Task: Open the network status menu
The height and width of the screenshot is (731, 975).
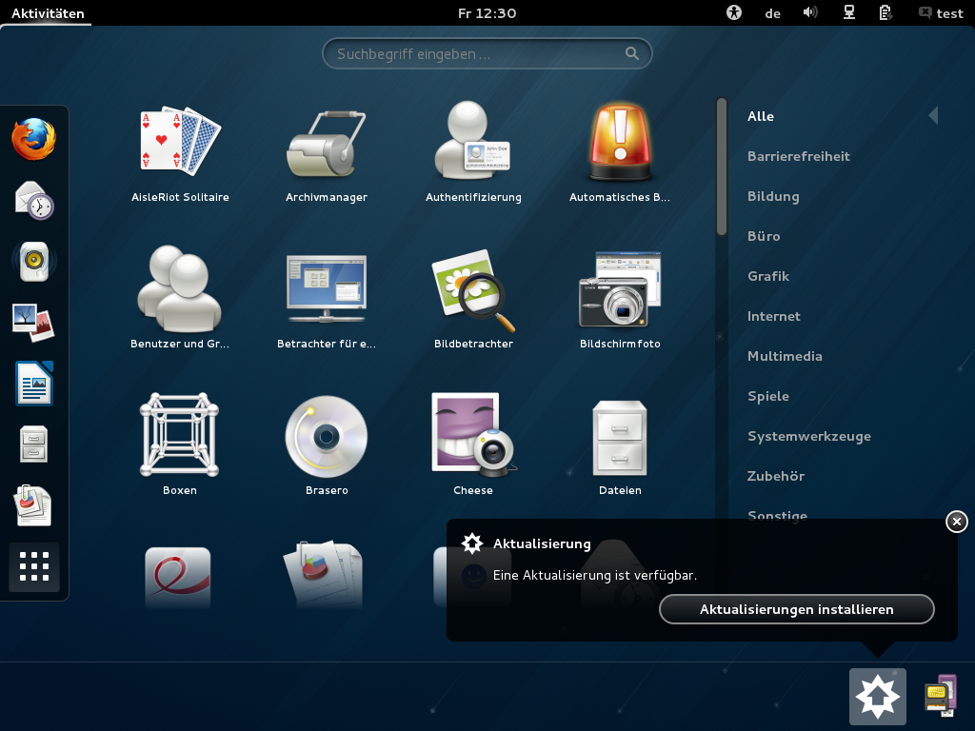Action: (848, 12)
